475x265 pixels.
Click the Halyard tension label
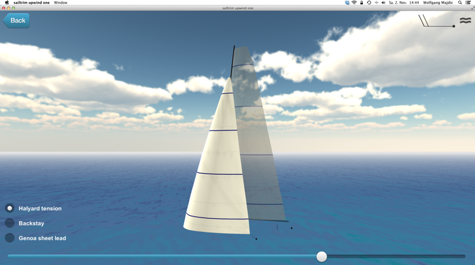tap(40, 209)
